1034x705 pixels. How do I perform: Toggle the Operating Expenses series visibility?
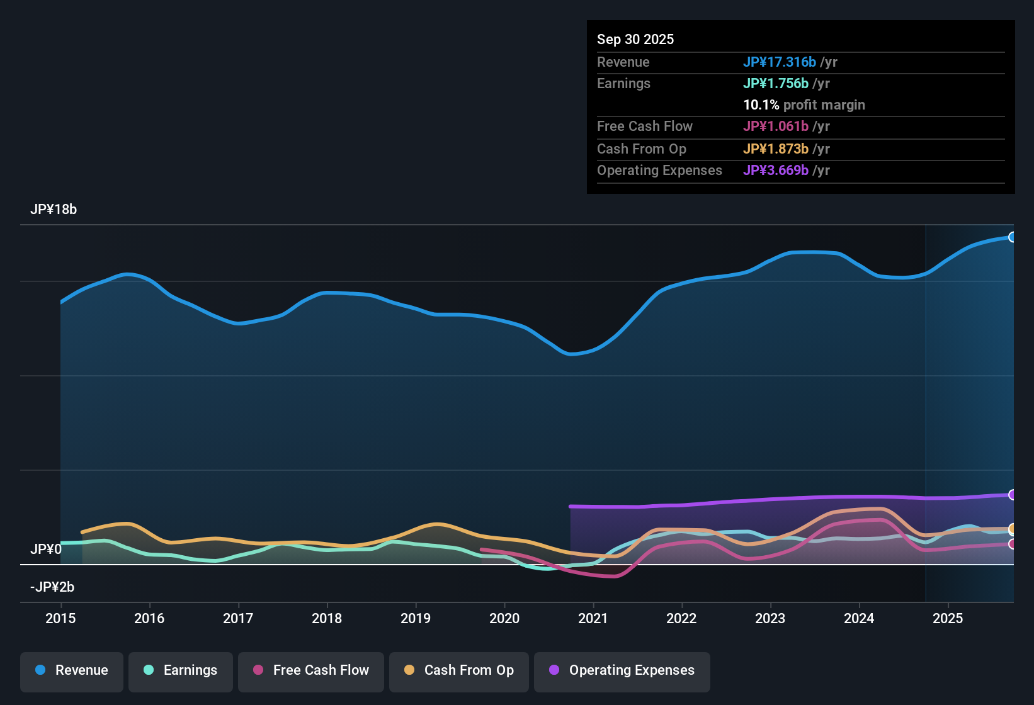coord(622,671)
